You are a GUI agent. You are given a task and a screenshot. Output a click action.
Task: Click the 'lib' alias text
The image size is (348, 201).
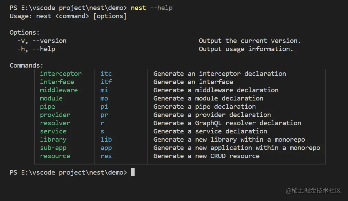point(106,139)
